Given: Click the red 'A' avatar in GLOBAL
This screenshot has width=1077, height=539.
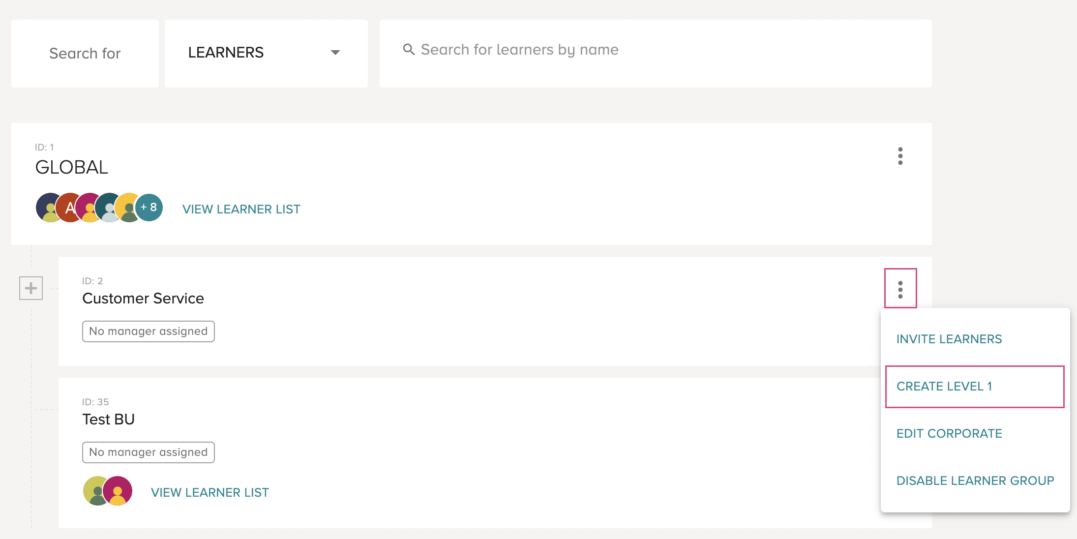Looking at the screenshot, I should 70,208.
